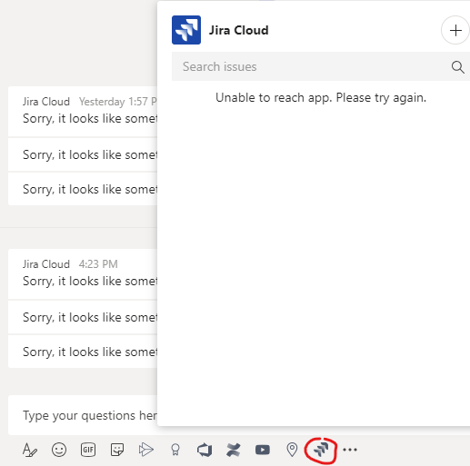
Task: Click 'Unable to reach app. Please try again.' text
Action: 321,98
